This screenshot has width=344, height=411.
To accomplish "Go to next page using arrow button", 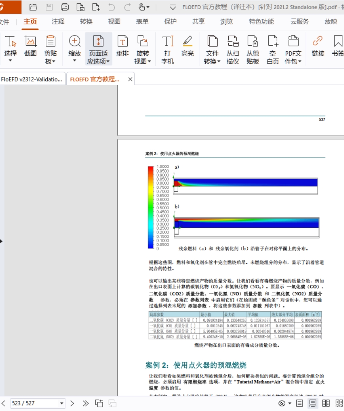I will click(72, 403).
